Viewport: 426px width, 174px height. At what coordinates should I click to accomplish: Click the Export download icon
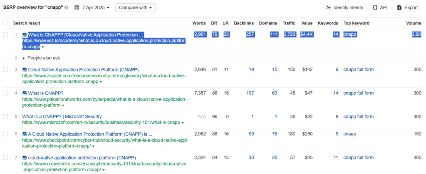pyautogui.click(x=399, y=7)
